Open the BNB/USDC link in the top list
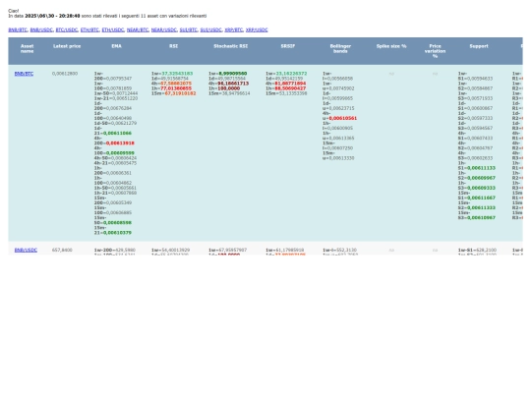 click(x=41, y=29)
